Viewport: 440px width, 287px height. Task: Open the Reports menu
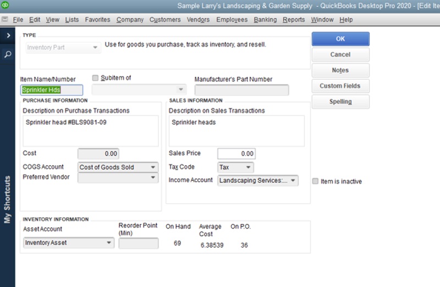coord(294,20)
